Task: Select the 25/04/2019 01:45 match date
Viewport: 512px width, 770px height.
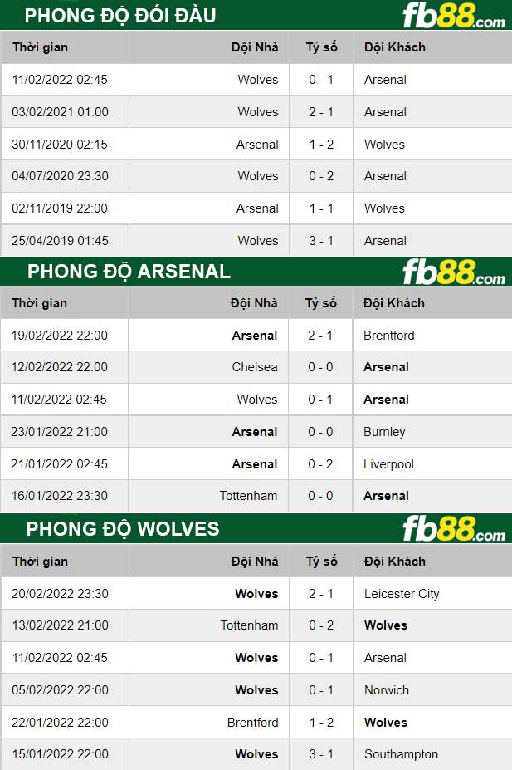Action: click(x=60, y=241)
